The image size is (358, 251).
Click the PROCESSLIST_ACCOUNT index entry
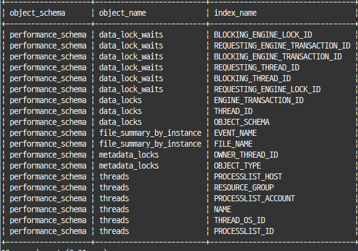[254, 199]
